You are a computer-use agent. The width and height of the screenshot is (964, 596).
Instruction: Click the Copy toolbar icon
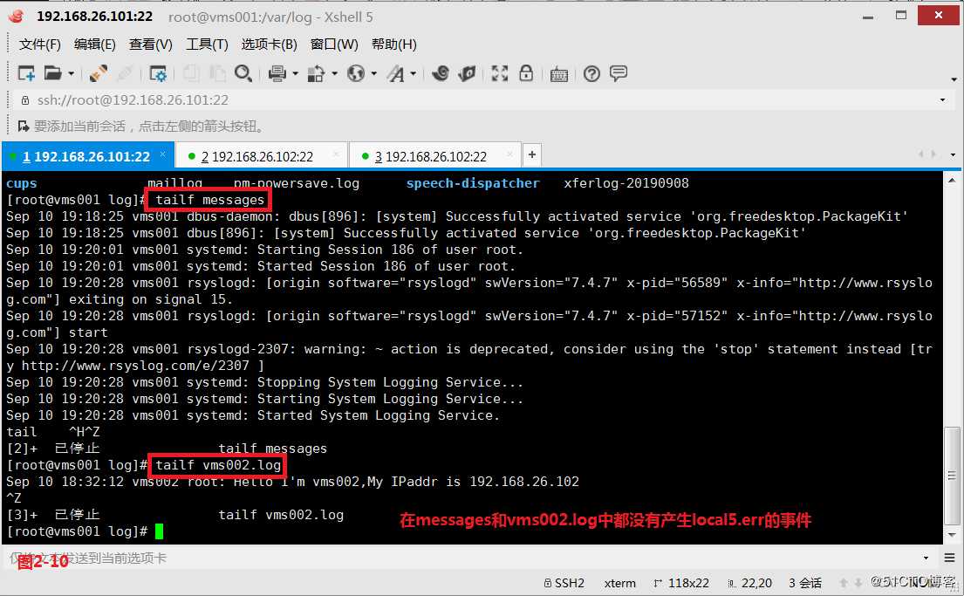(x=191, y=74)
